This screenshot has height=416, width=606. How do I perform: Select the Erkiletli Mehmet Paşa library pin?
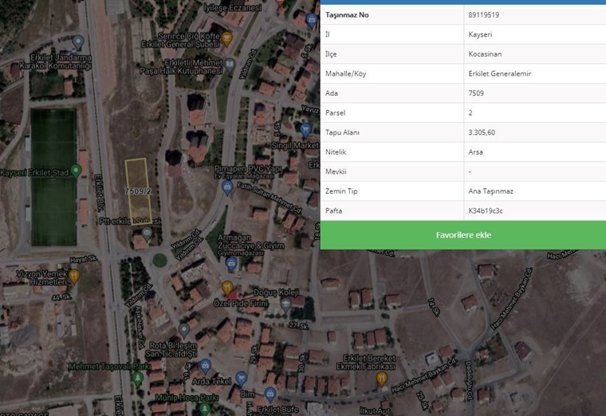tap(230, 65)
